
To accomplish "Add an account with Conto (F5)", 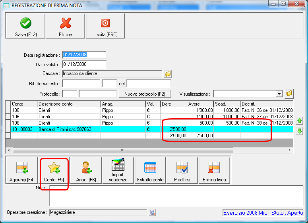I will pyautogui.click(x=54, y=171).
